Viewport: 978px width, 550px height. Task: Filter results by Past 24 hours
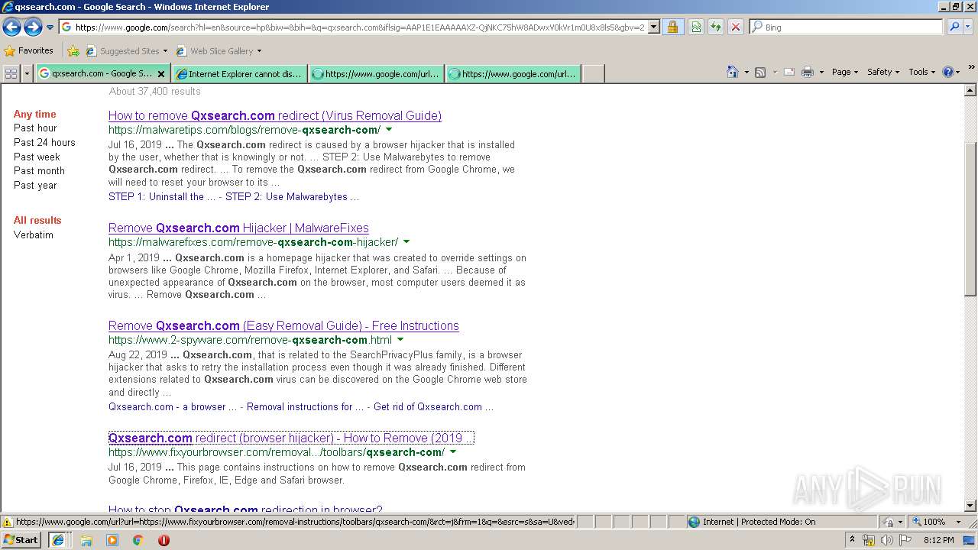click(x=44, y=142)
